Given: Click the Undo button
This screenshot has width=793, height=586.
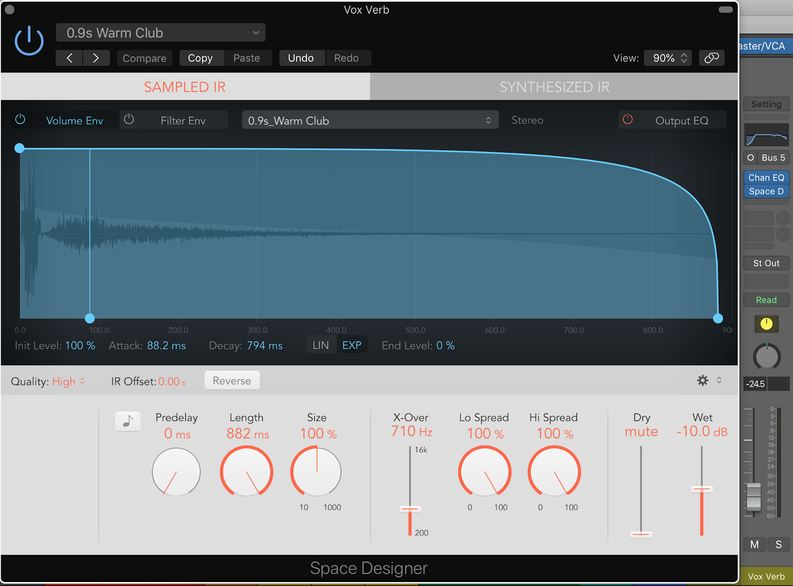Looking at the screenshot, I should [301, 58].
